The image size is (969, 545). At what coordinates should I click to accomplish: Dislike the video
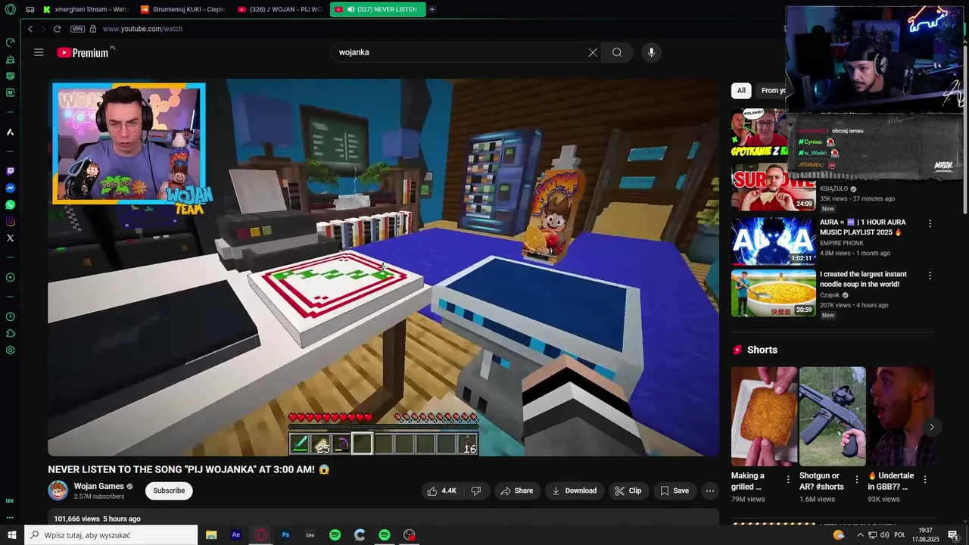click(476, 490)
